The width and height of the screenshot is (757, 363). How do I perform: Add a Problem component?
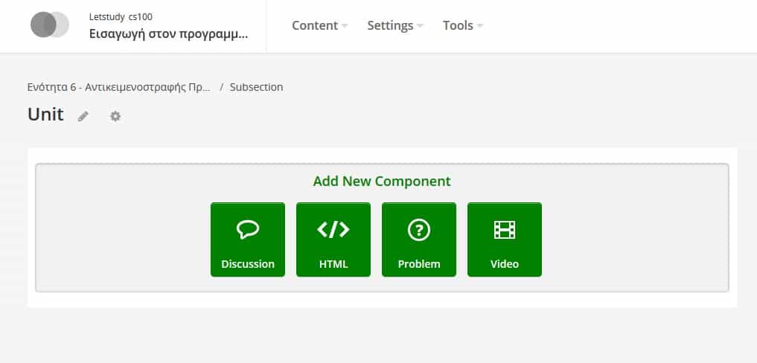[418, 240]
